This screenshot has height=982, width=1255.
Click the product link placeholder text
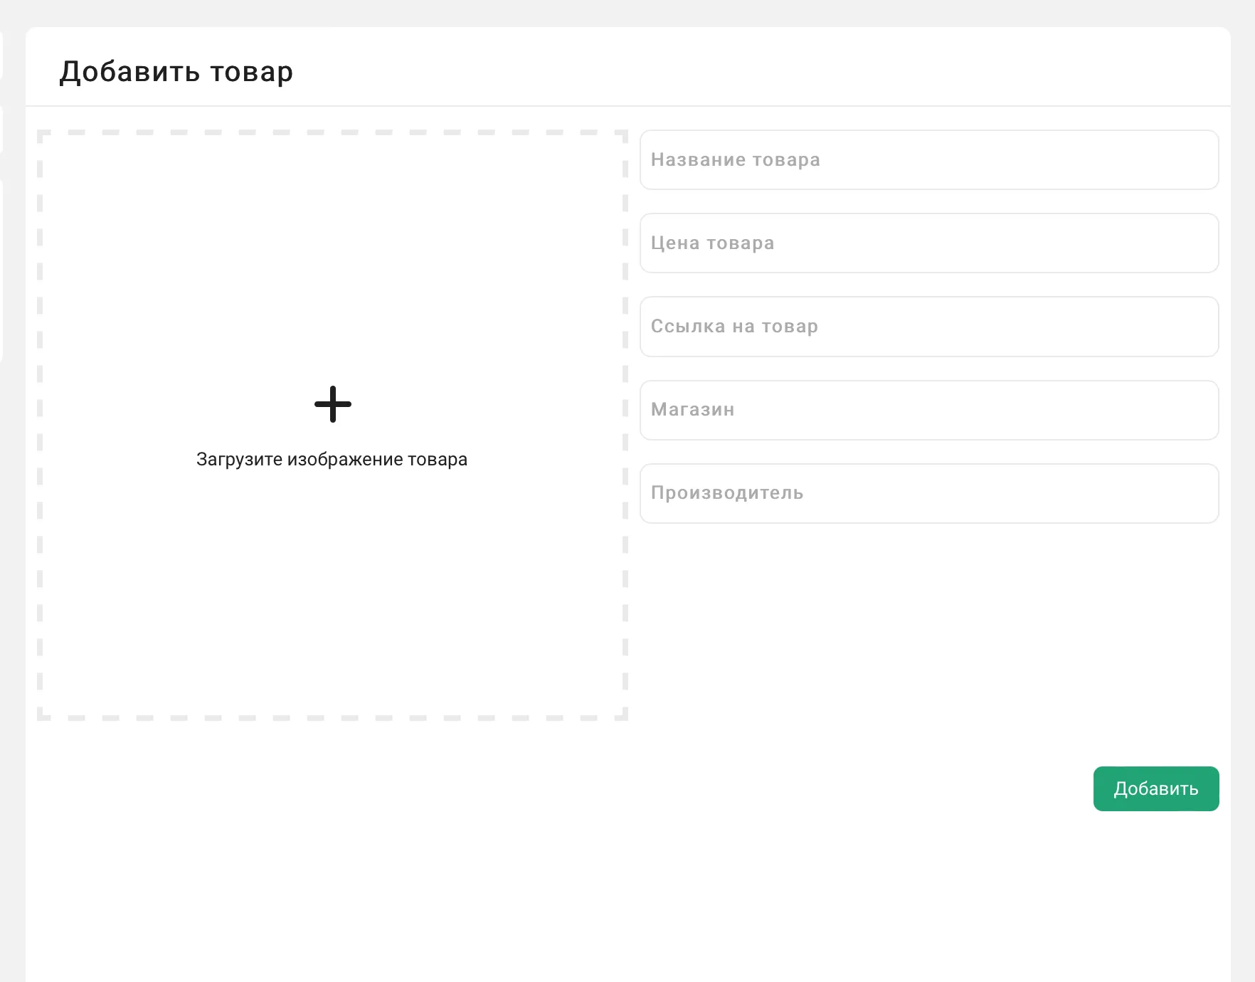pos(734,327)
